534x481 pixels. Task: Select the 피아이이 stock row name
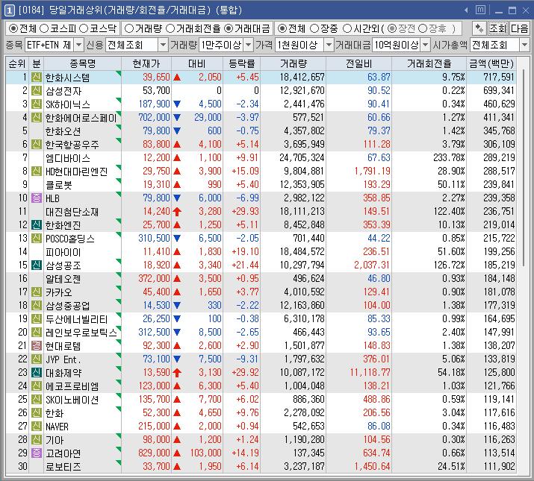pos(63,252)
